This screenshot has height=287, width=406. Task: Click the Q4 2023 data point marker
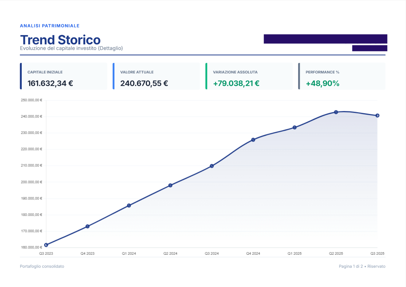point(87,226)
